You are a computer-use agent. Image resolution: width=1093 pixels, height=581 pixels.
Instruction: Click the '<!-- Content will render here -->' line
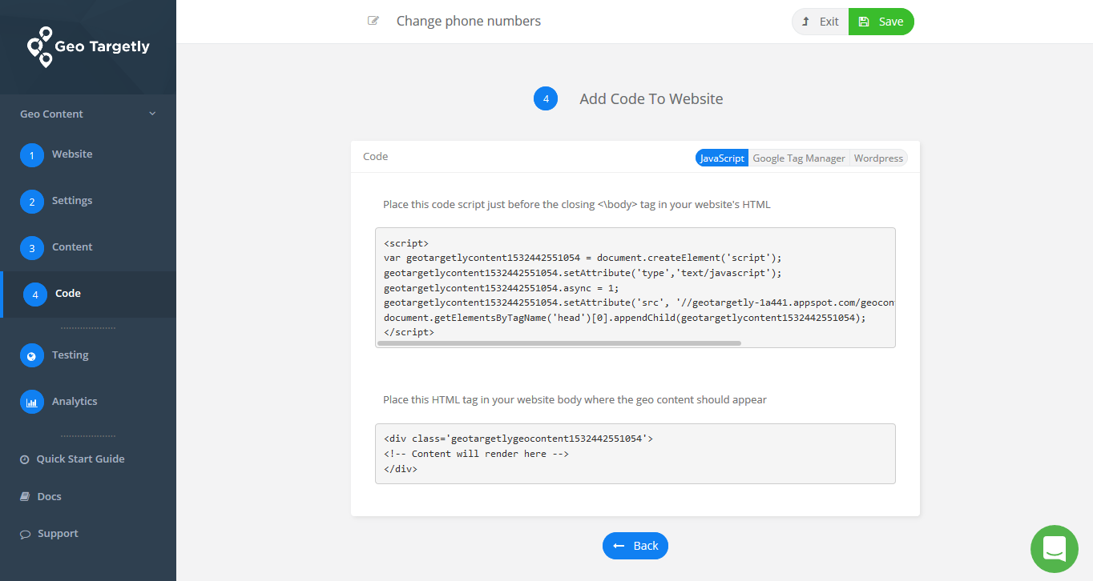pyautogui.click(x=476, y=454)
